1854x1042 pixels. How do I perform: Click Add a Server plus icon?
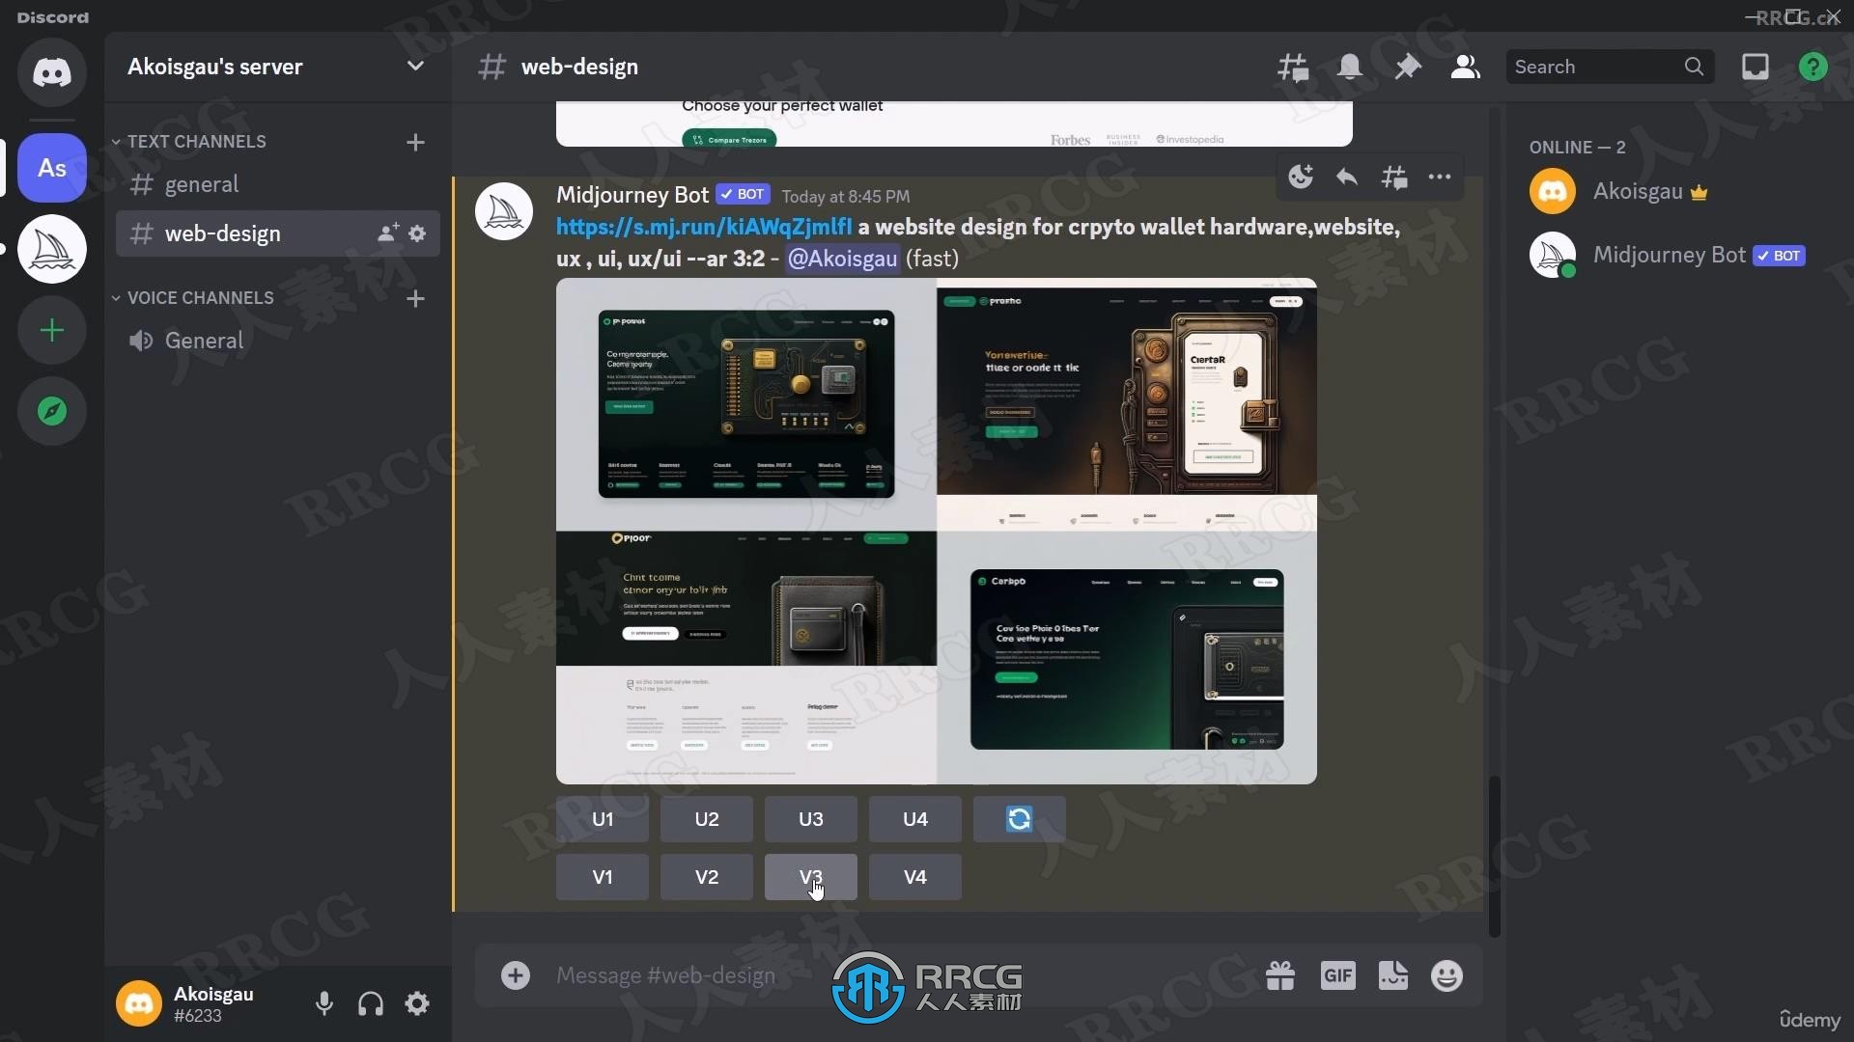point(52,331)
